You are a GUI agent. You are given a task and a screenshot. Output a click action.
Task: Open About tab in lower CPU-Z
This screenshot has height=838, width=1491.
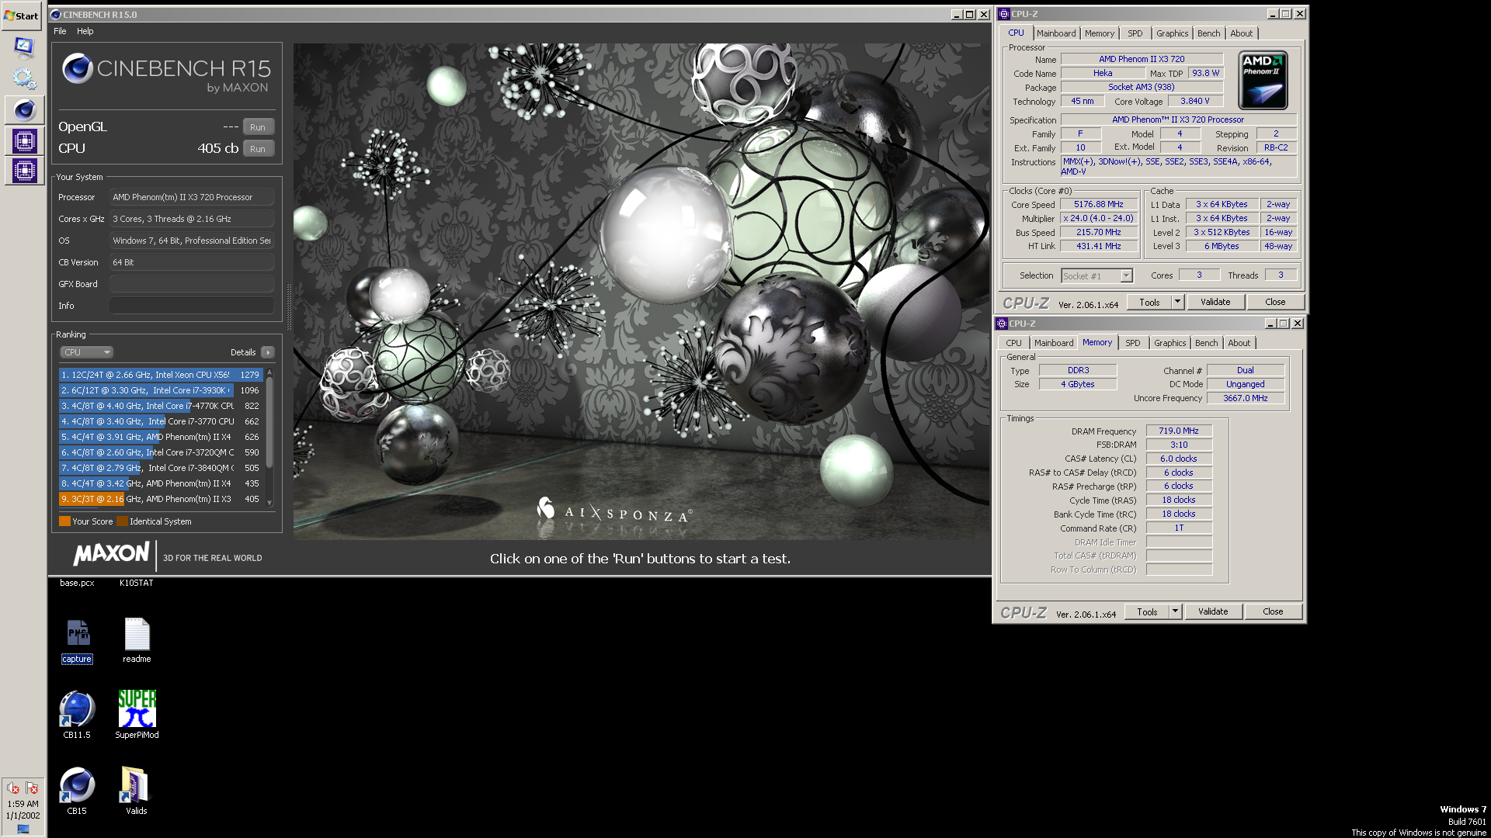click(x=1239, y=343)
